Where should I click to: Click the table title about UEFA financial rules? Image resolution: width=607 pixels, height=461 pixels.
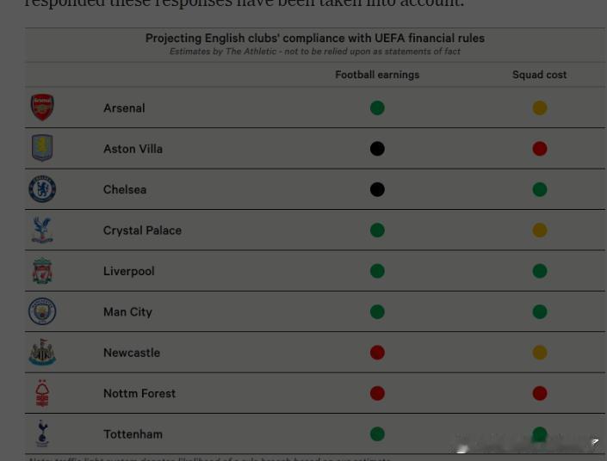pyautogui.click(x=315, y=39)
